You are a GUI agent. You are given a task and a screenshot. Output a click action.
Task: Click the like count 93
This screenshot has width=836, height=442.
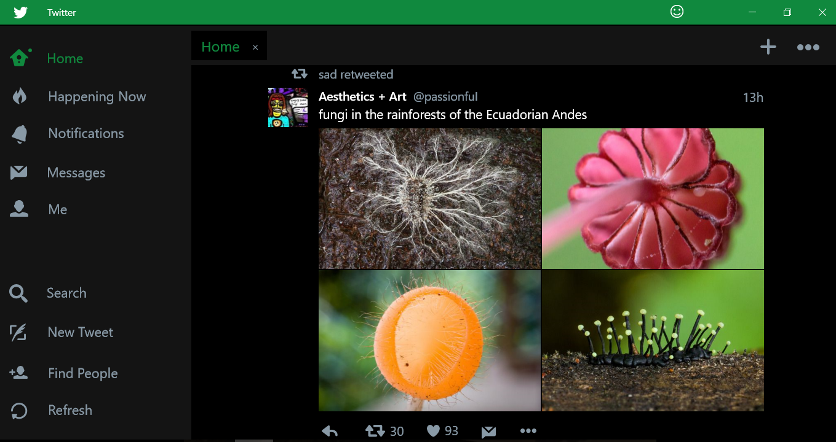tap(452, 431)
